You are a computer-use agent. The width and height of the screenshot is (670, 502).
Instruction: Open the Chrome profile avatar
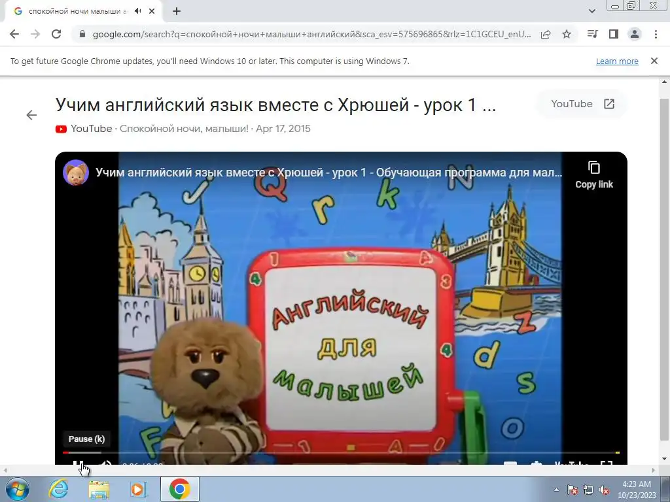coord(635,34)
